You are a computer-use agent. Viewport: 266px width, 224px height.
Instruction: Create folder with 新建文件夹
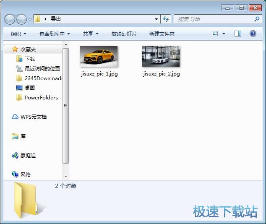[162, 34]
